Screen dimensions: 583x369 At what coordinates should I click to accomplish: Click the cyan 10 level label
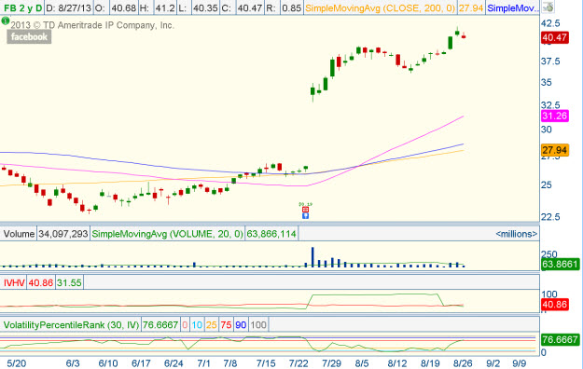197,325
